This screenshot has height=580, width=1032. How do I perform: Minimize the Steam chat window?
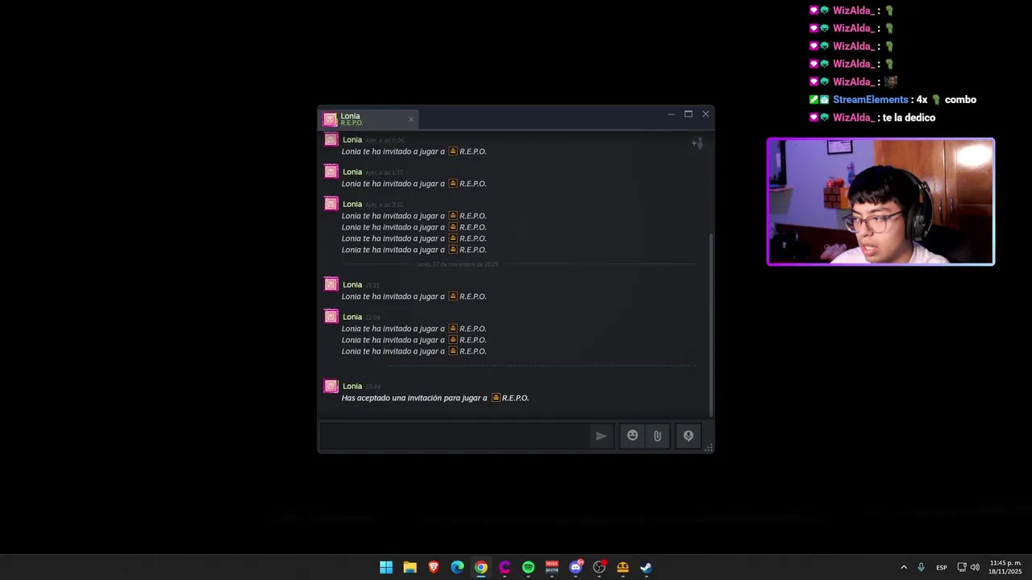pyautogui.click(x=671, y=114)
